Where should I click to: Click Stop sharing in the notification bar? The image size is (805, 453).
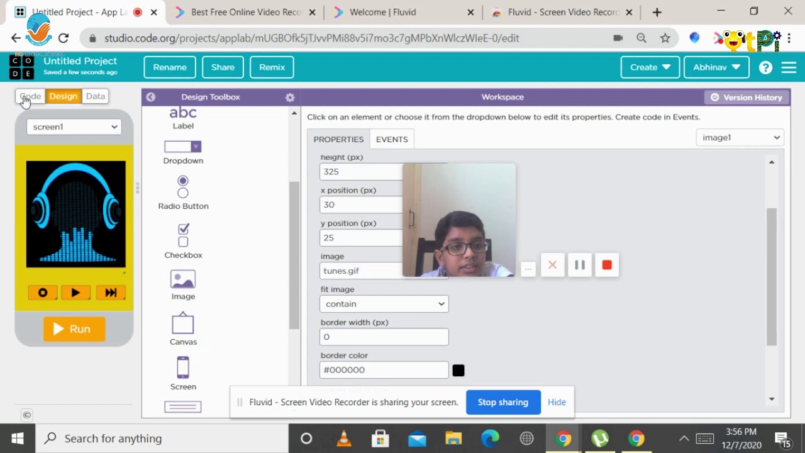click(503, 402)
